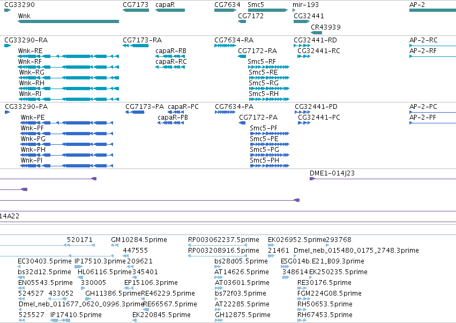Image resolution: width=456 pixels, height=323 pixels.
Task: Click the HL06116.5prime EST label
Action: pos(104,271)
